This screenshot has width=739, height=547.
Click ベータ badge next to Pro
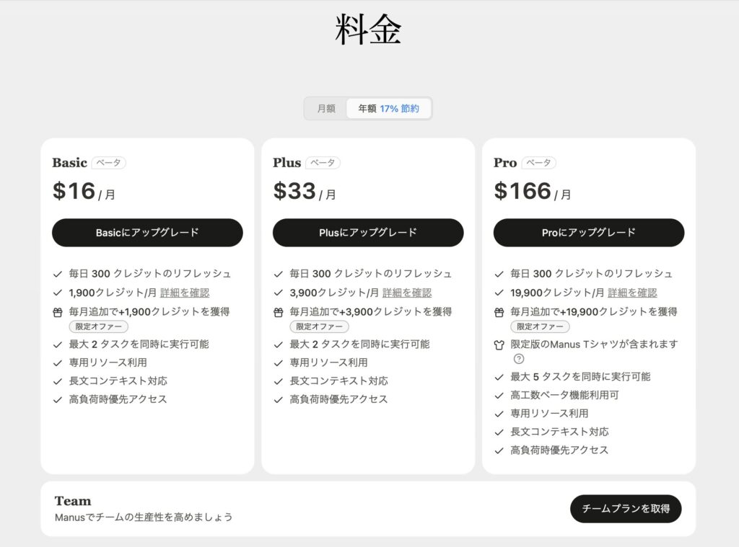(538, 163)
